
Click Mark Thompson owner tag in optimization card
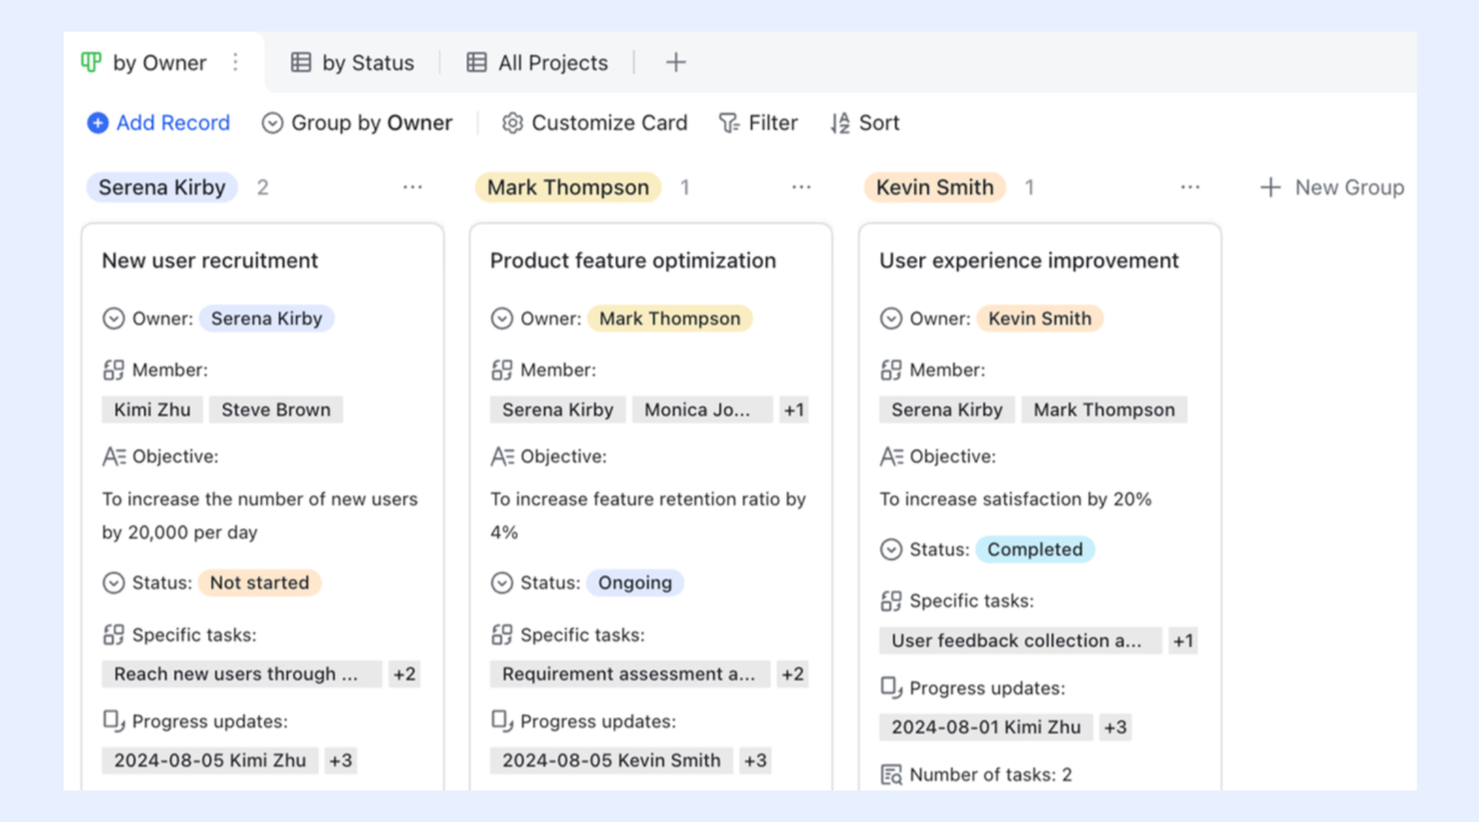670,319
